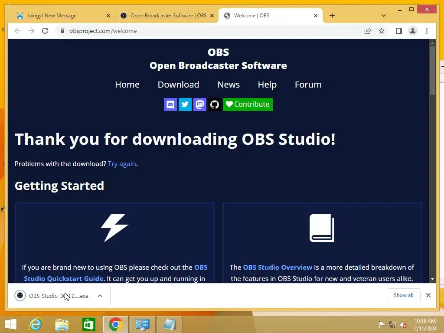Go forward to next page

point(31,31)
